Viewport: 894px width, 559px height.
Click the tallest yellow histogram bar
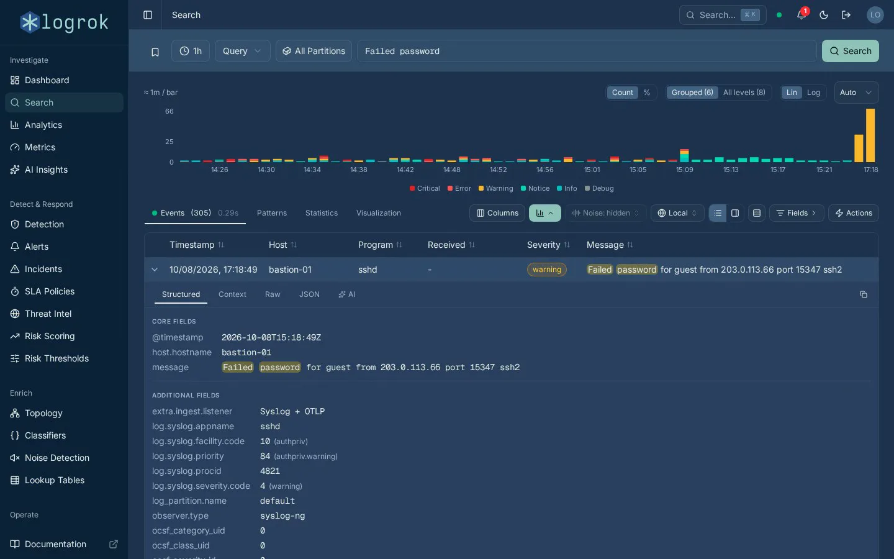[x=870, y=135]
